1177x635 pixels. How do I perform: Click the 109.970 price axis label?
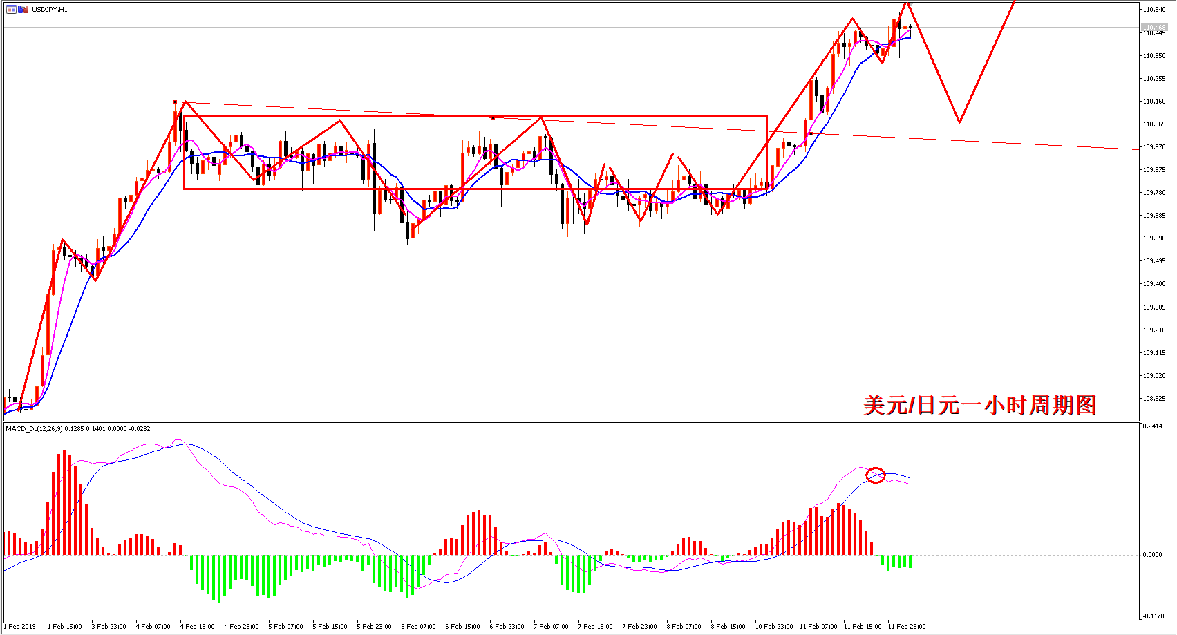[x=1154, y=147]
